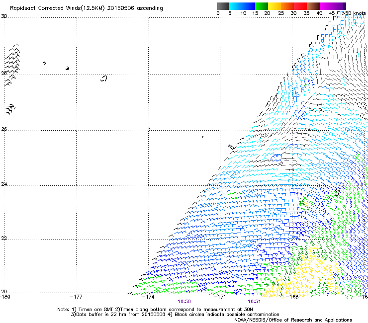
Task: Click the legend label '40'
Action: pyautogui.click(x=319, y=13)
